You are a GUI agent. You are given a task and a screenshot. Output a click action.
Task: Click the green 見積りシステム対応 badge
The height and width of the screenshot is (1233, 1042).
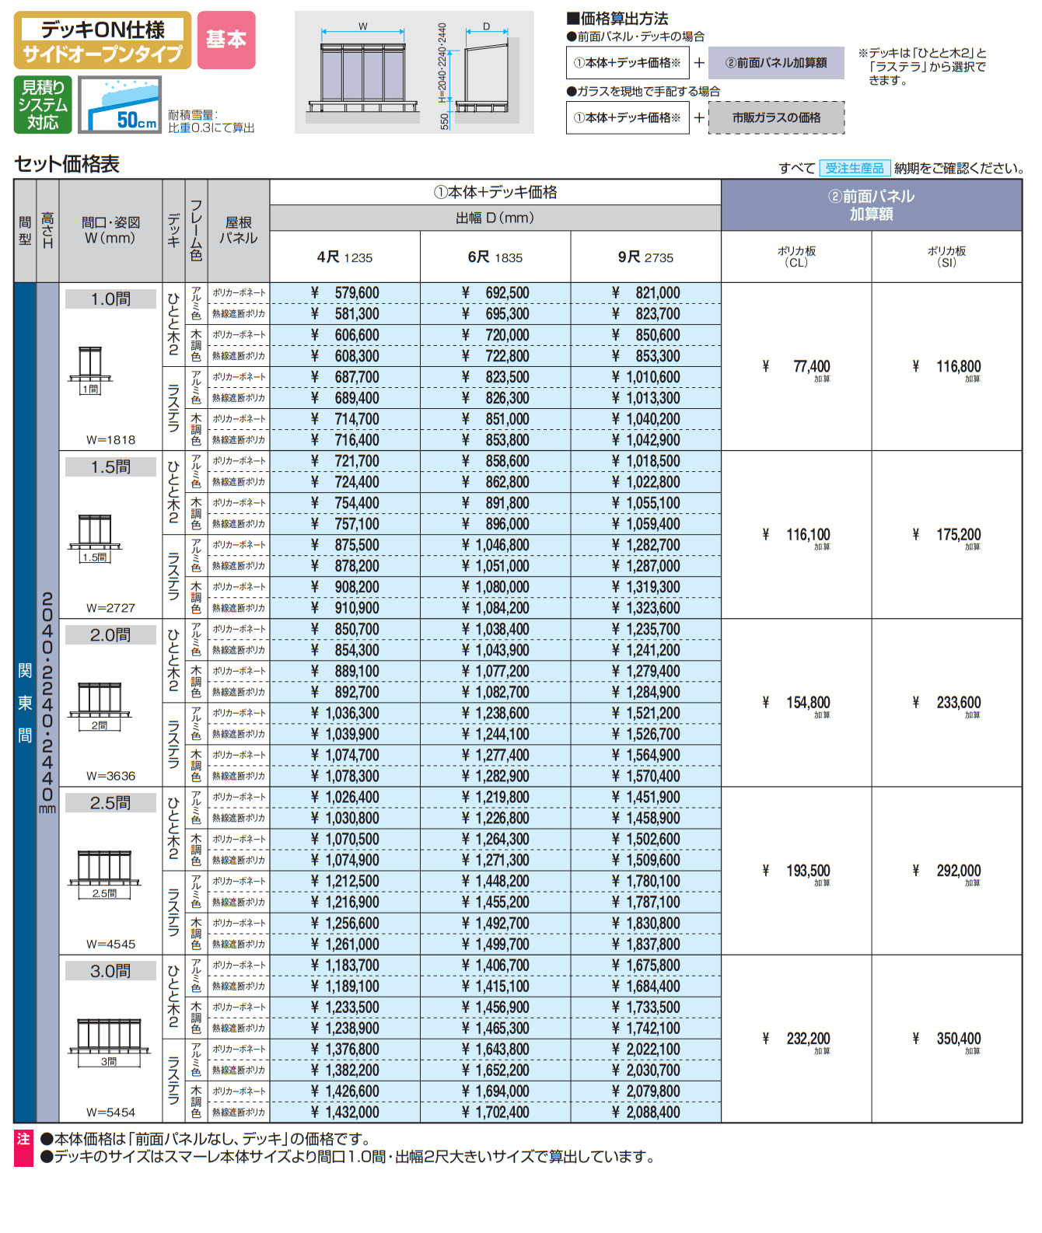coord(43,104)
